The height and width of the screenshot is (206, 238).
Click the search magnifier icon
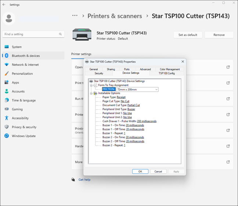(x=60, y=34)
